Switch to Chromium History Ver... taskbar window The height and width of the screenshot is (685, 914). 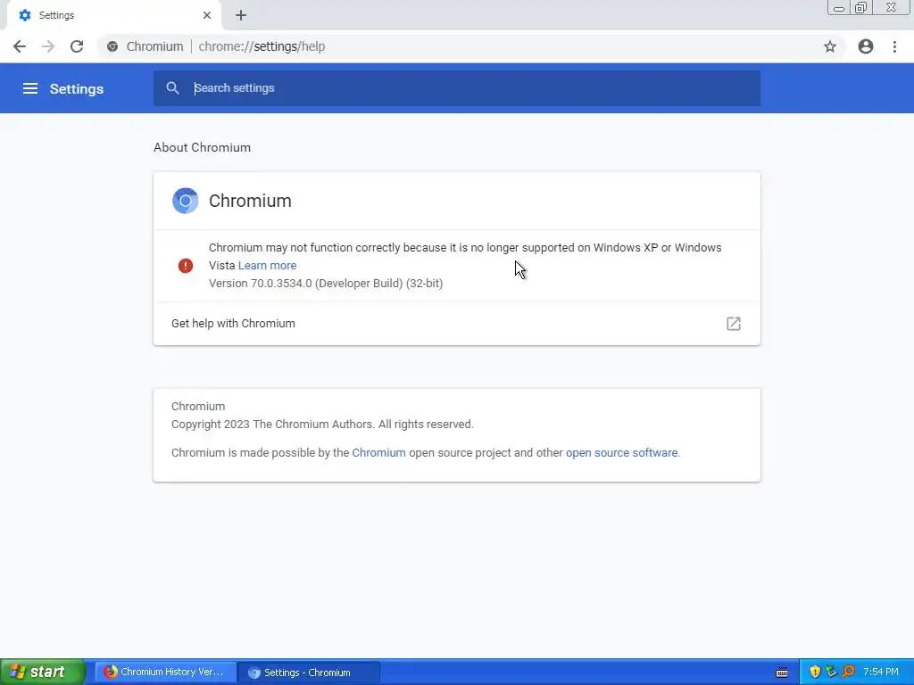point(165,673)
